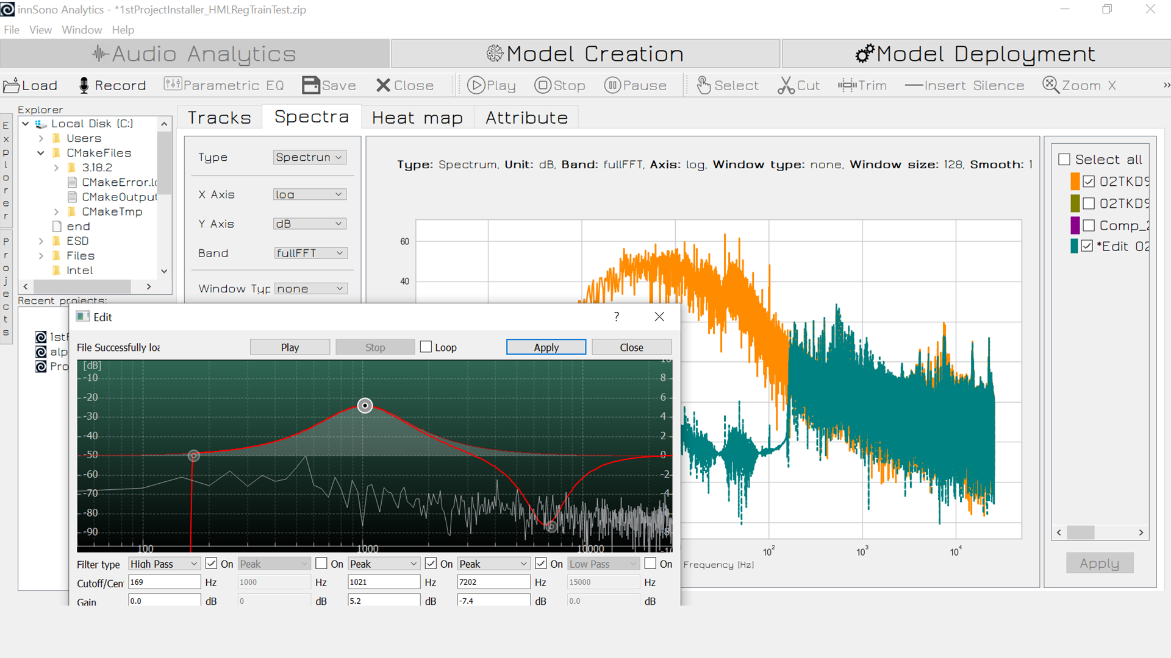The width and height of the screenshot is (1171, 658).
Task: Toggle the Select all checkbox
Action: (x=1064, y=160)
